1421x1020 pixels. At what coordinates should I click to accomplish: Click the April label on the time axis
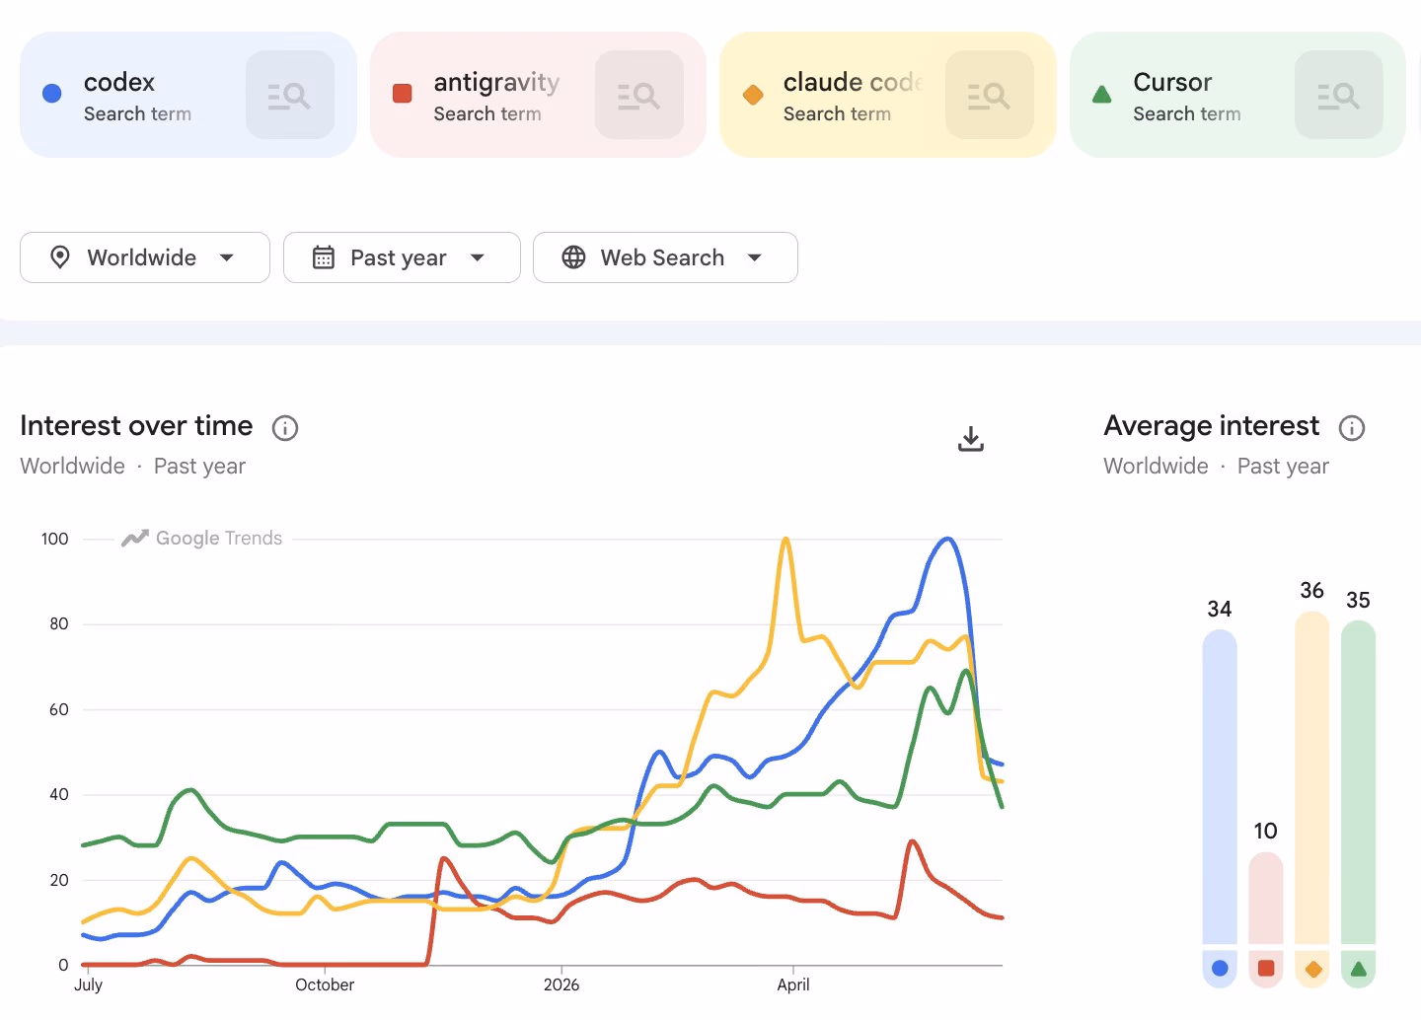793,984
